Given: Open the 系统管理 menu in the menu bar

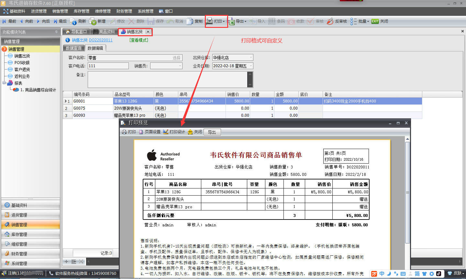Looking at the screenshot, I should (x=146, y=11).
